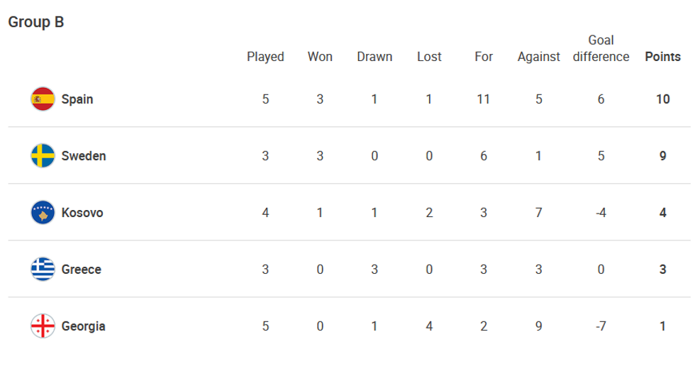Open the Georgia team link
This screenshot has width=695, height=371.
84,326
